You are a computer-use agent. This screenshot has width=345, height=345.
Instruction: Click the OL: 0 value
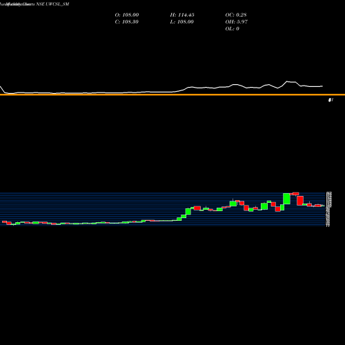click(232, 29)
